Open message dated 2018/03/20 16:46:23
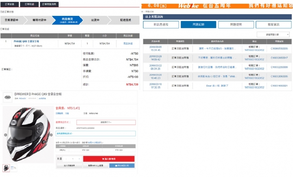Image resolution: width=293 pixels, height=177 pixels. [155, 76]
